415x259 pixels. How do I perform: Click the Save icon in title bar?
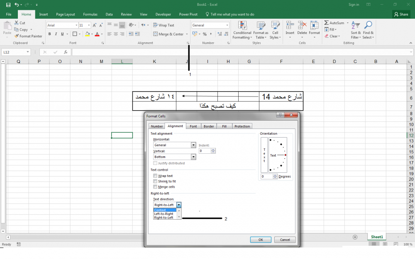pos(8,5)
